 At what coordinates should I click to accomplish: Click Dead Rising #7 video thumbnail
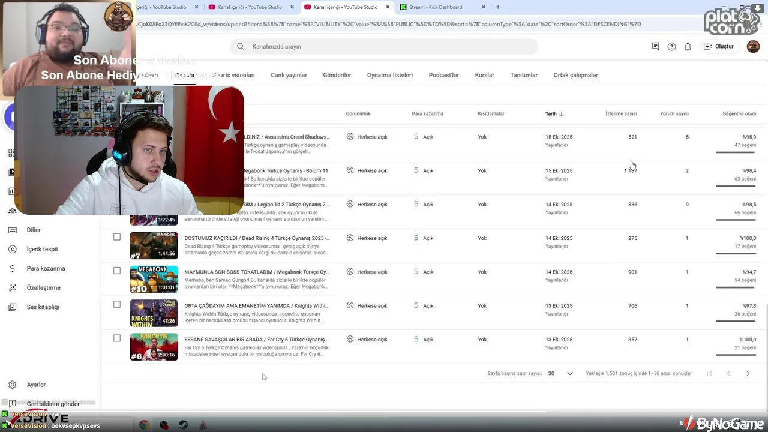tap(154, 245)
